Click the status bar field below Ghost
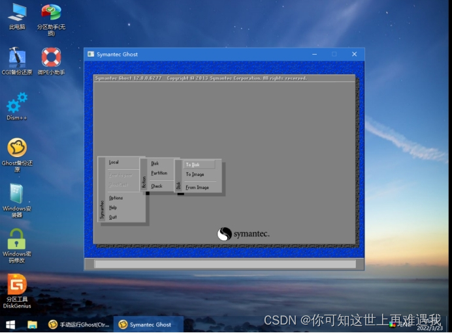 point(225,264)
